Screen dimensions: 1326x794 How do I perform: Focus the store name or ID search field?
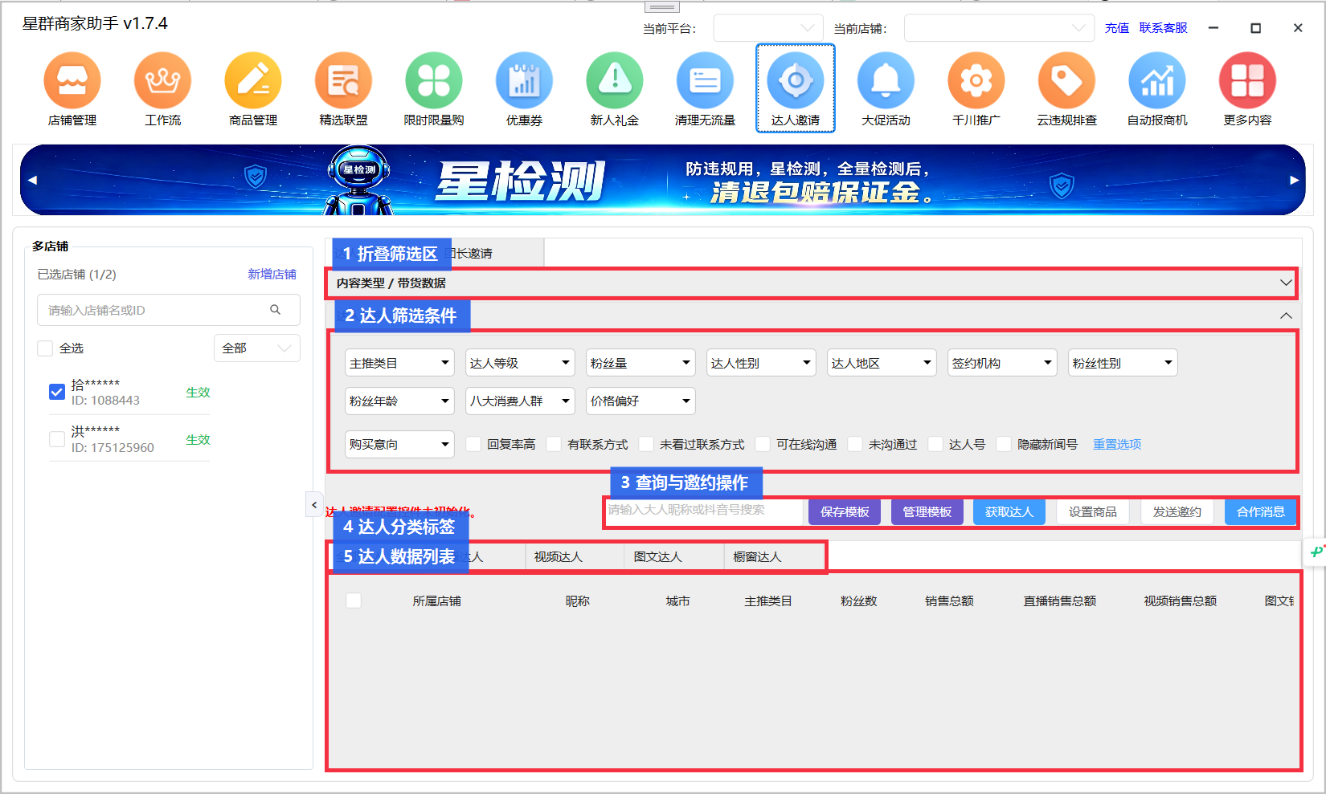[x=169, y=310]
